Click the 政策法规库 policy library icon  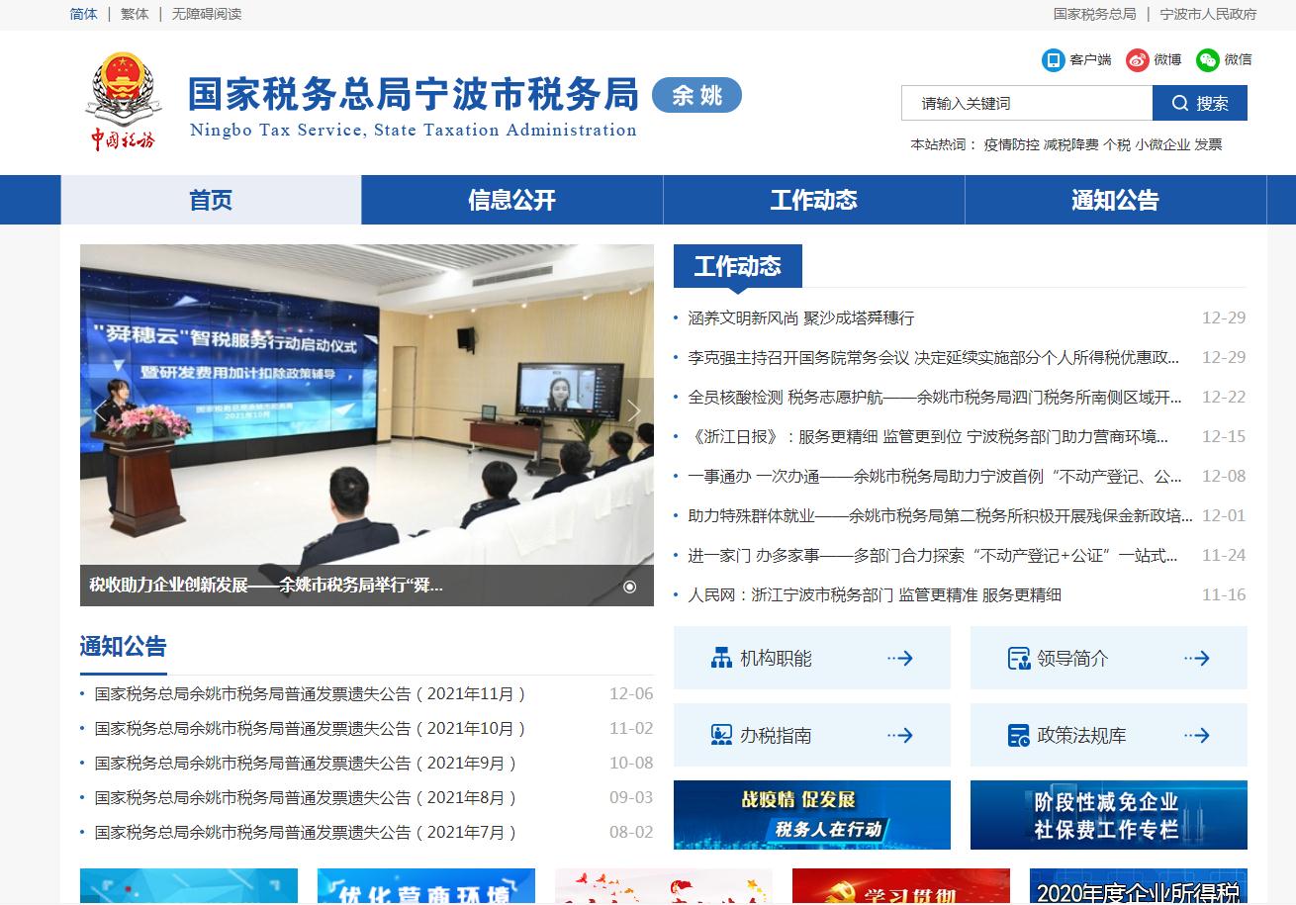click(1018, 735)
